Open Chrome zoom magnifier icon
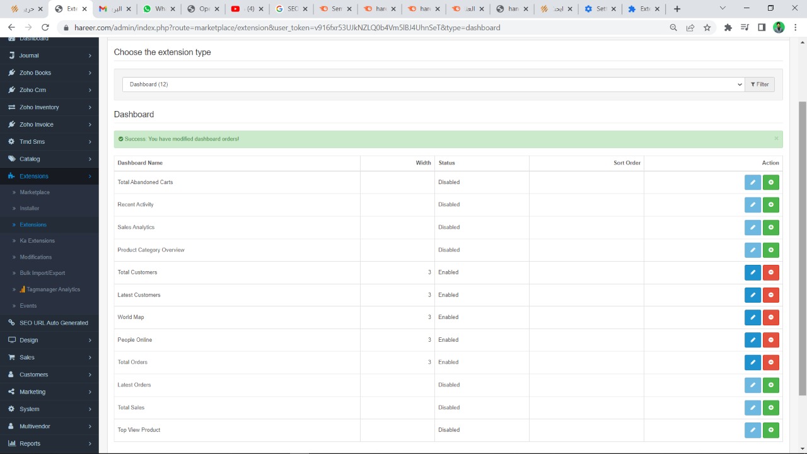This screenshot has height=454, width=807. [673, 28]
